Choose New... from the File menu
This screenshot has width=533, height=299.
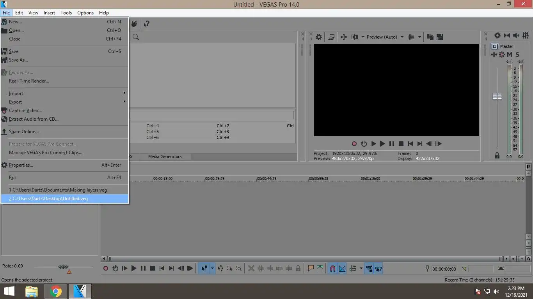(64, 22)
